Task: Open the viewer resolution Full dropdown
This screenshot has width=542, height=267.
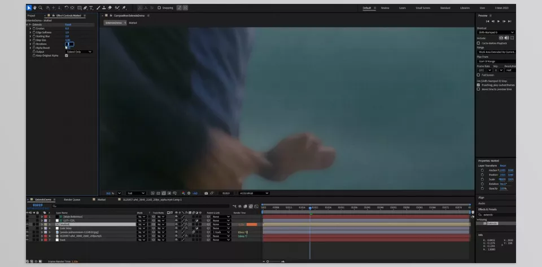Action: point(135,193)
